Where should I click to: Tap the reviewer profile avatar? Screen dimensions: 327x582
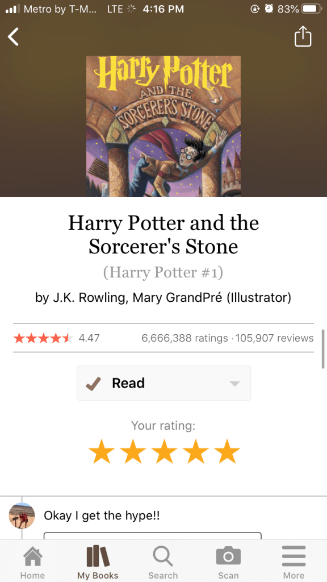[x=22, y=516]
